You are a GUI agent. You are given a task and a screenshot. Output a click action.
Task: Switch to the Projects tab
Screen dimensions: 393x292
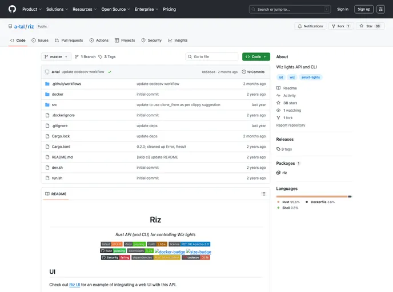[125, 40]
